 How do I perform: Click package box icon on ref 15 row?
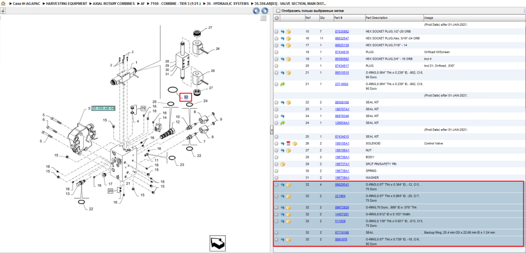[x=288, y=31]
